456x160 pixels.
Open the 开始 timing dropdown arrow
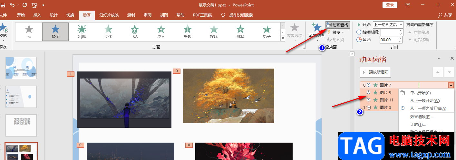click(401, 25)
